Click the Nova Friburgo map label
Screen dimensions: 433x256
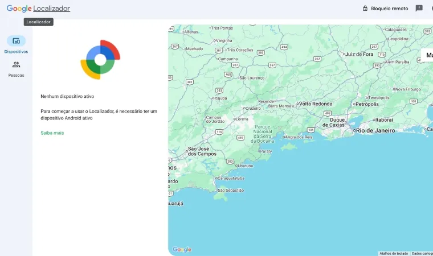408,89
